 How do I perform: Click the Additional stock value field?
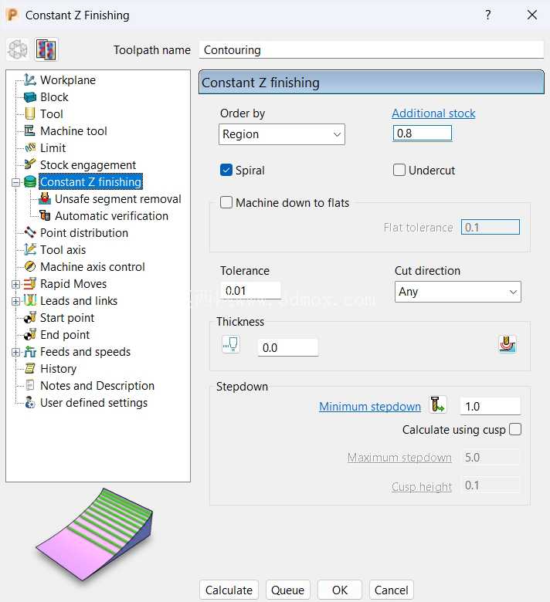(x=422, y=134)
